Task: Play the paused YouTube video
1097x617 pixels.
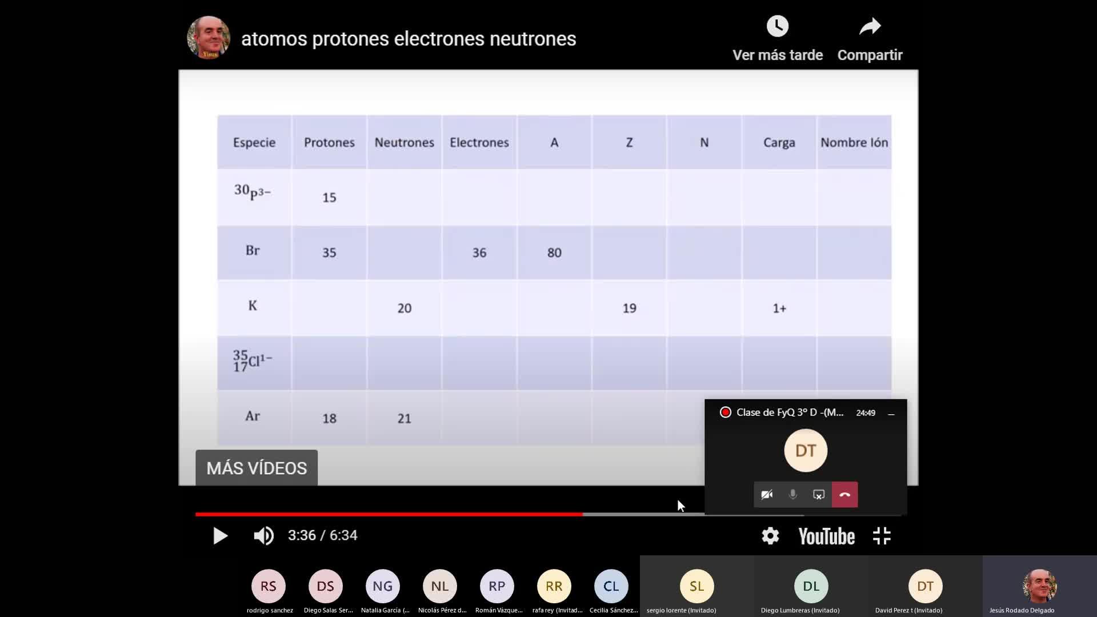Action: coord(220,536)
